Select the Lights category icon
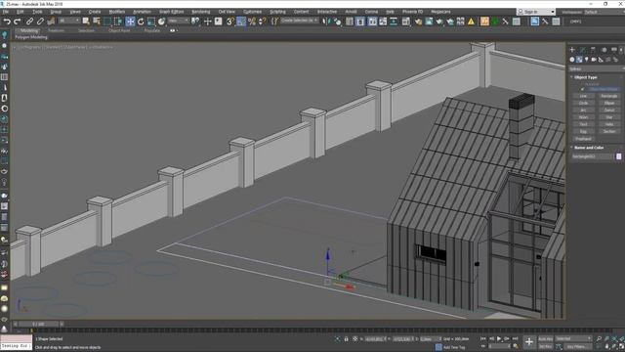 [x=586, y=60]
